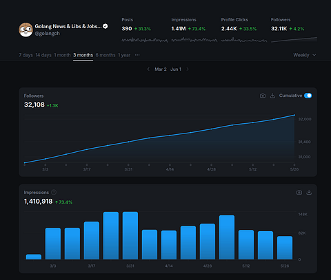The image size is (331, 280).
Task: Toggle the Cumulative switch off
Action: (x=308, y=96)
